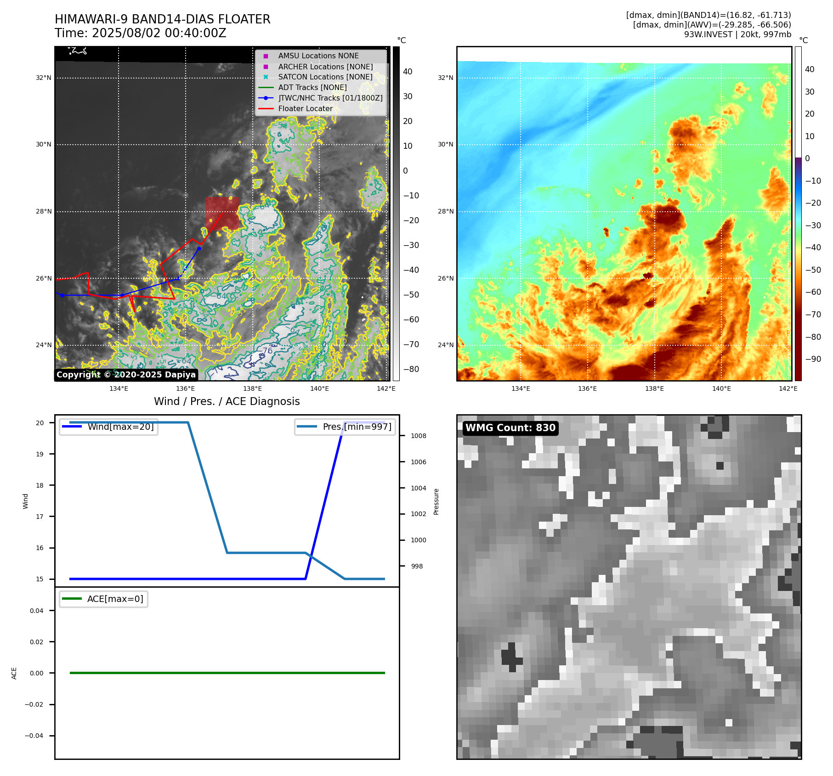Image resolution: width=833 pixels, height=776 pixels.
Task: Click the −0.04 ACE axis tick
Action: (x=34, y=736)
